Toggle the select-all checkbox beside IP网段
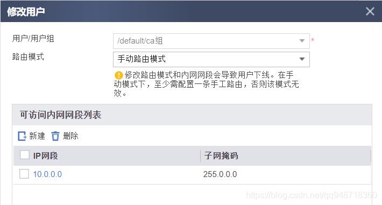The width and height of the screenshot is (382, 205). pos(24,155)
